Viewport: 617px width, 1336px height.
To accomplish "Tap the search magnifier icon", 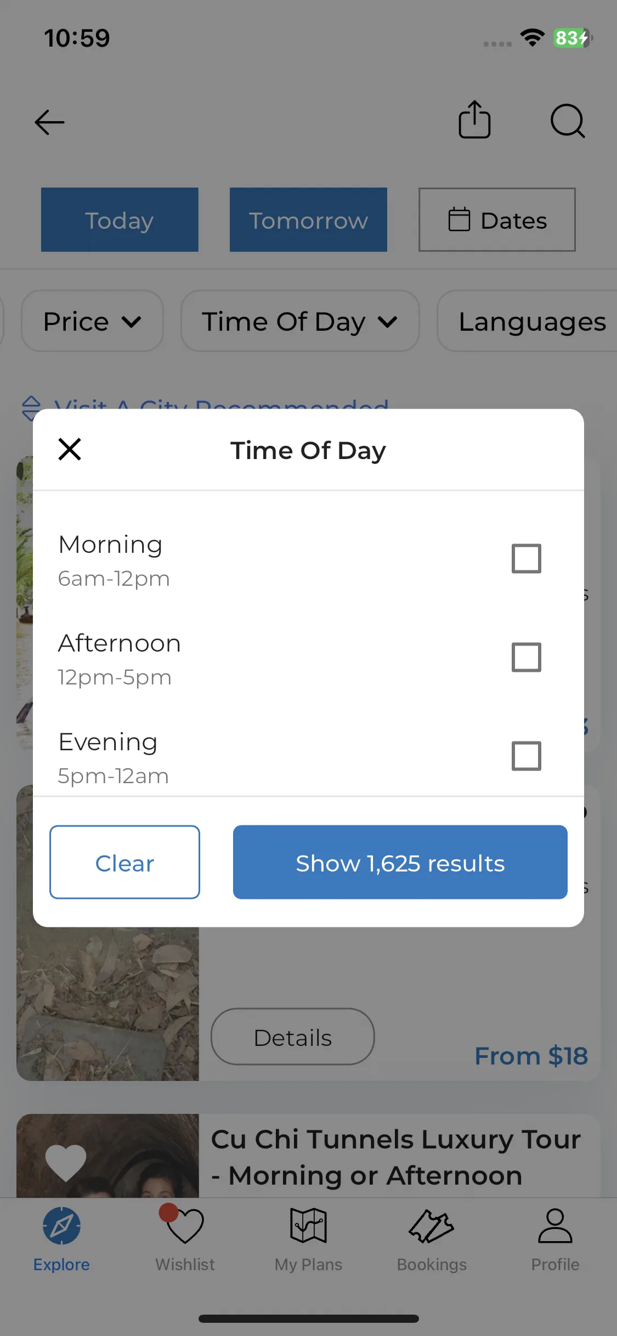I will (568, 121).
